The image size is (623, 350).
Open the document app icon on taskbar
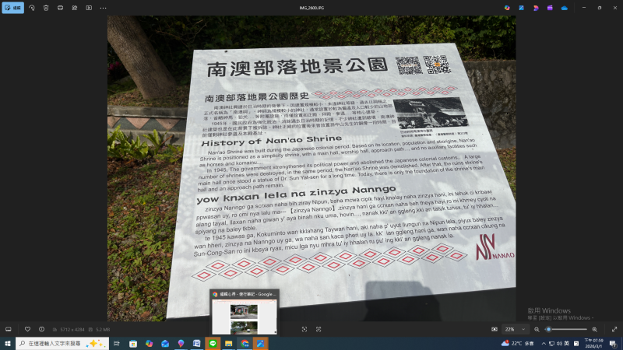click(197, 344)
